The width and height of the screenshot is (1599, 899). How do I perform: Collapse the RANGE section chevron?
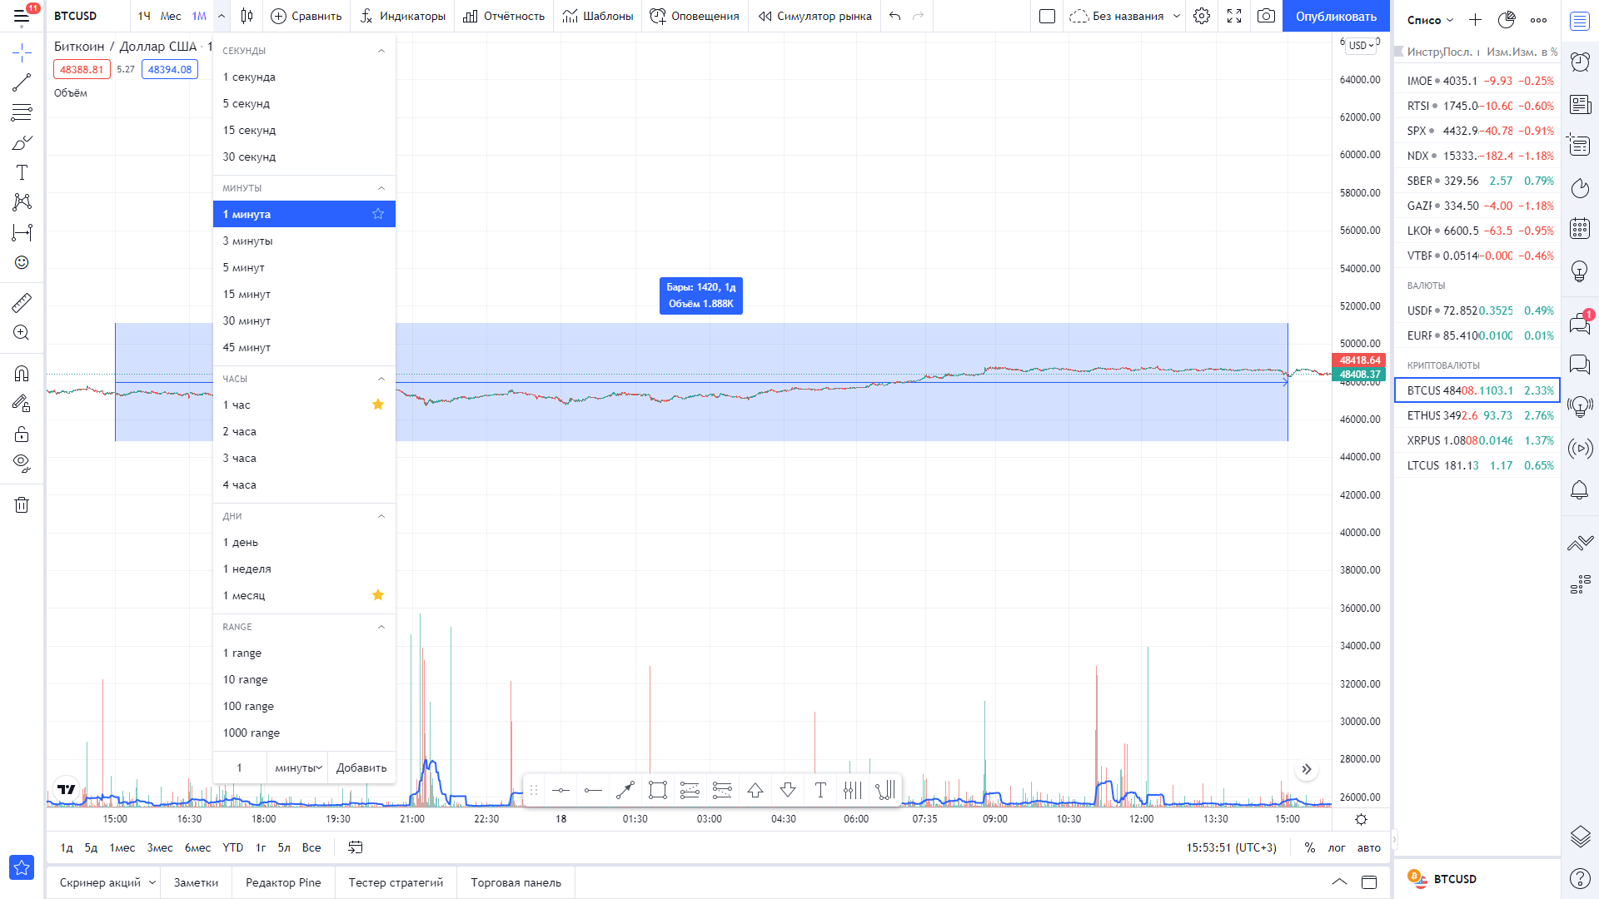pyautogui.click(x=381, y=627)
